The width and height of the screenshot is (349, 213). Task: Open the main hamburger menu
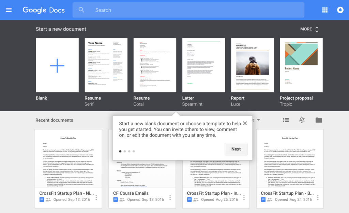(9, 10)
